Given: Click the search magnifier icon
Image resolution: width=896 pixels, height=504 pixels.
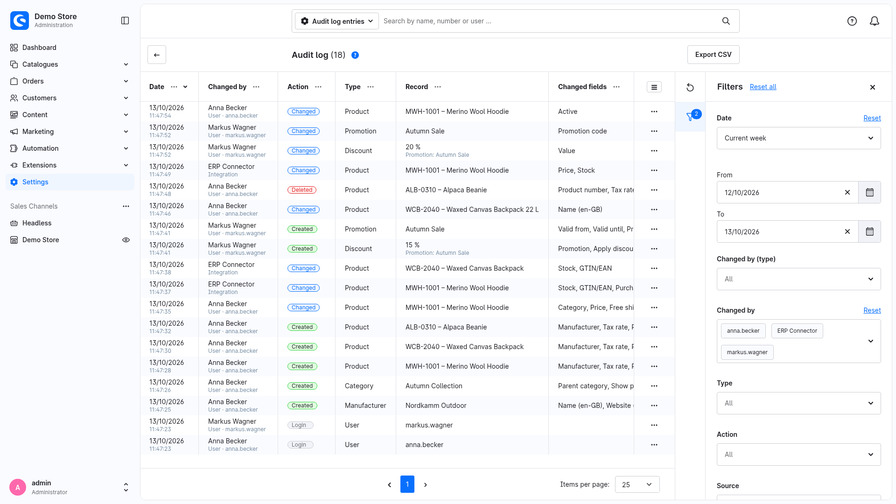Looking at the screenshot, I should [x=726, y=21].
